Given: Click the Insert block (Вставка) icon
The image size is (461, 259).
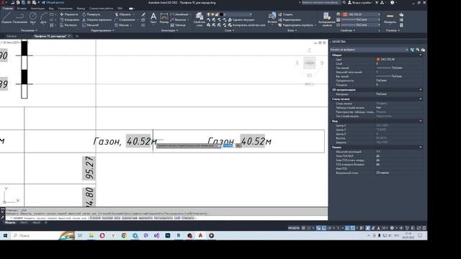Looking at the screenshot, I should pos(272,17).
